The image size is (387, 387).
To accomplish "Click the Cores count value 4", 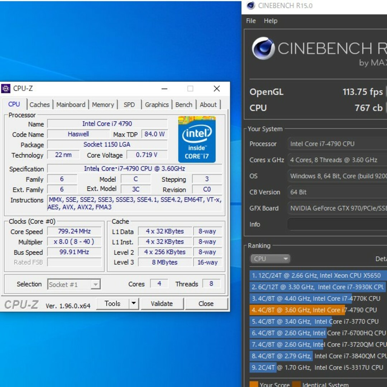I will pyautogui.click(x=159, y=283).
